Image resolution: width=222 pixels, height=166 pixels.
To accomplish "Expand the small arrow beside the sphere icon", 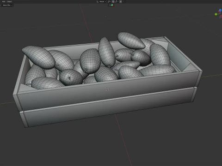I will (x=110, y=5).
